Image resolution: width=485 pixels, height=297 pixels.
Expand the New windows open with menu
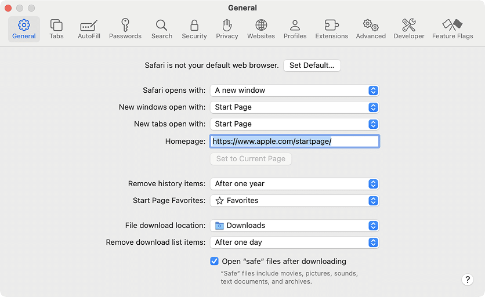tap(295, 107)
